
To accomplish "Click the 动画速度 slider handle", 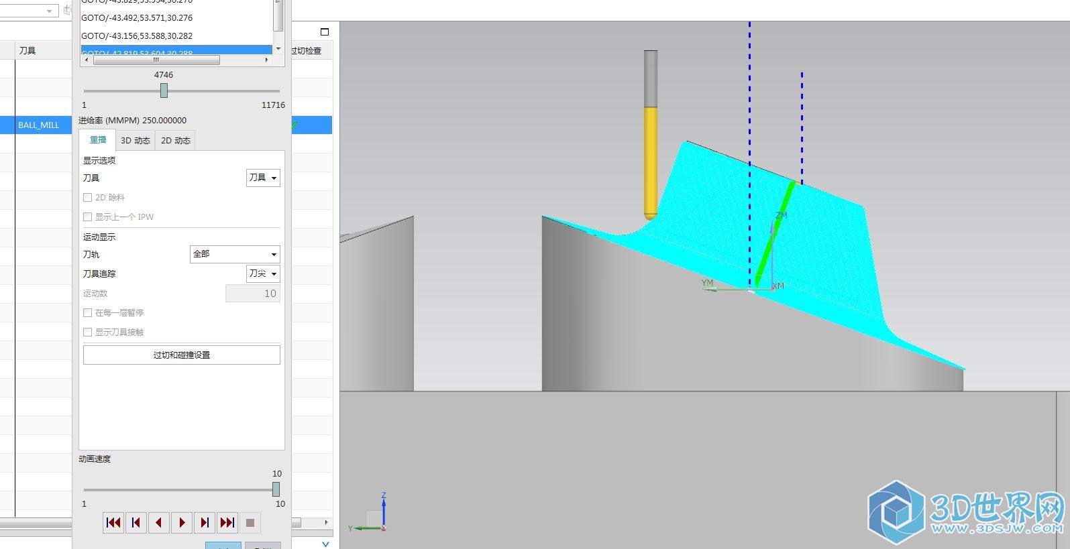I will 276,489.
